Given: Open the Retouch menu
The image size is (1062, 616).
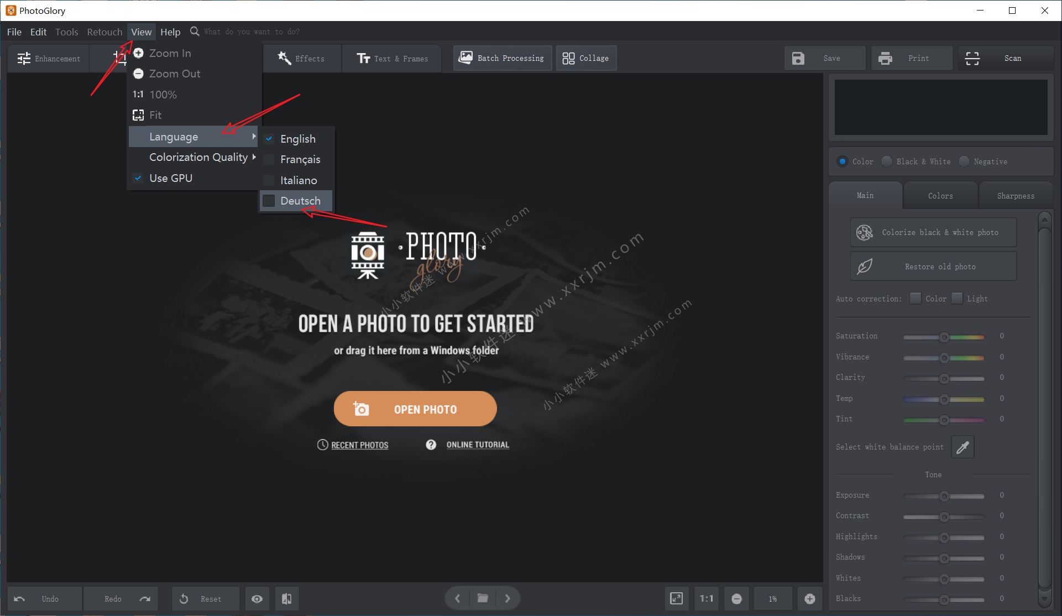Looking at the screenshot, I should (104, 32).
